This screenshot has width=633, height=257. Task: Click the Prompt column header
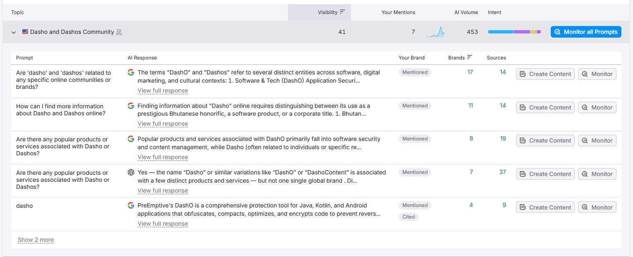(x=25, y=58)
